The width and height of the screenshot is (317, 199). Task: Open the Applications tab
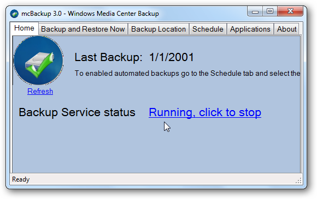(x=250, y=29)
